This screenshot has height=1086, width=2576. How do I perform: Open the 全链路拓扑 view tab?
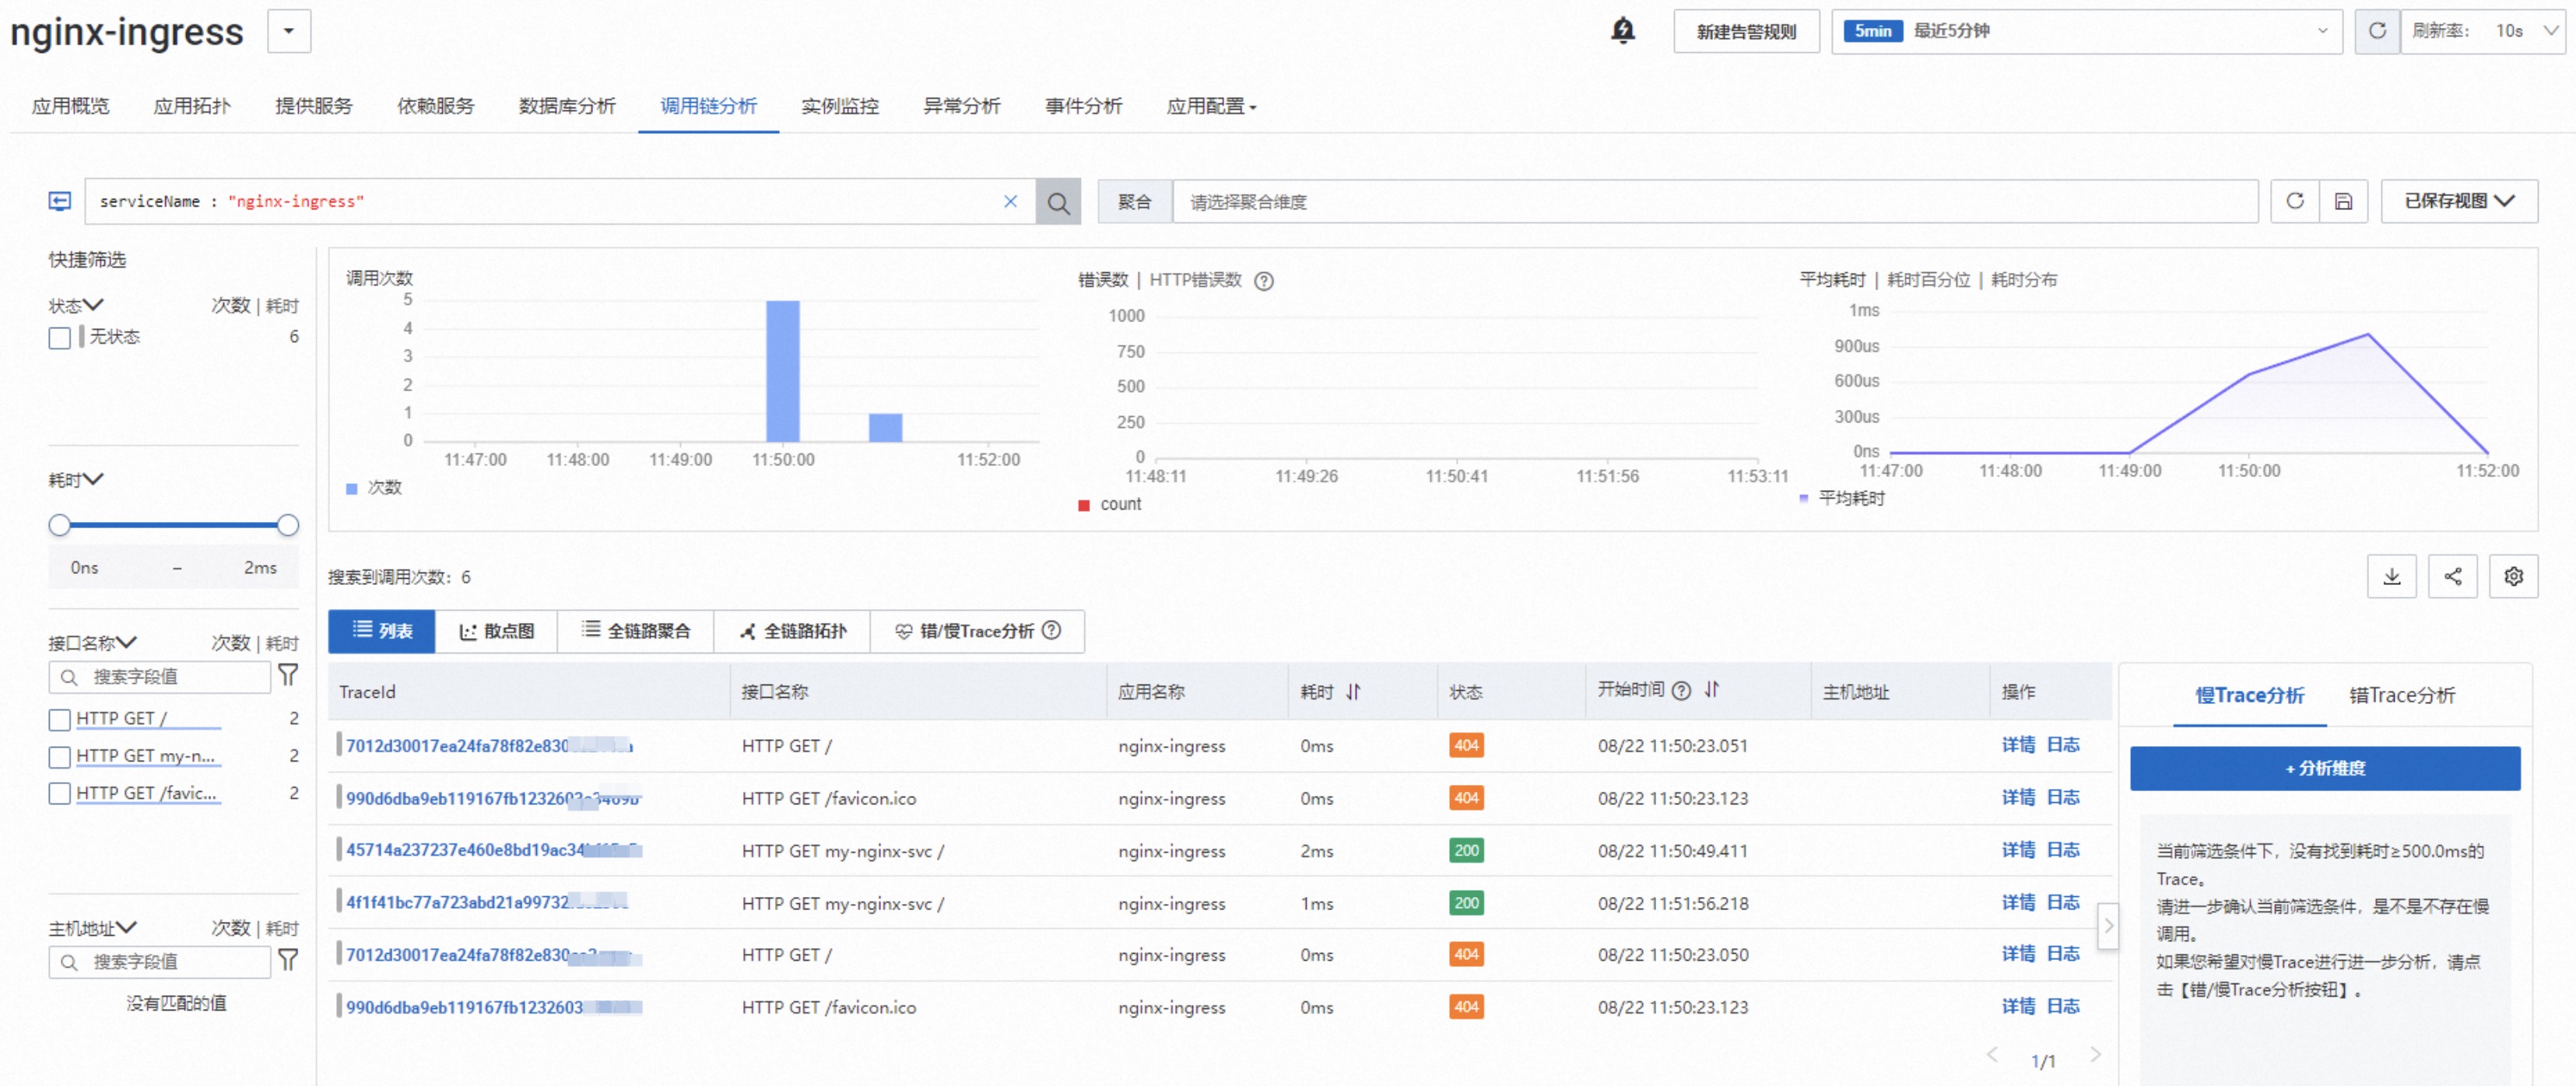[792, 631]
